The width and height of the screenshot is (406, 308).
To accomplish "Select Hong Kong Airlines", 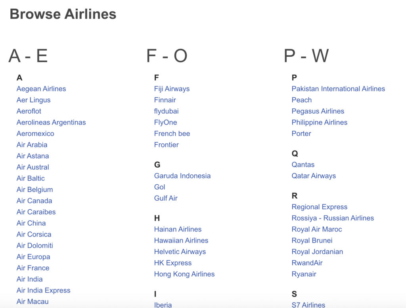I will tap(184, 274).
